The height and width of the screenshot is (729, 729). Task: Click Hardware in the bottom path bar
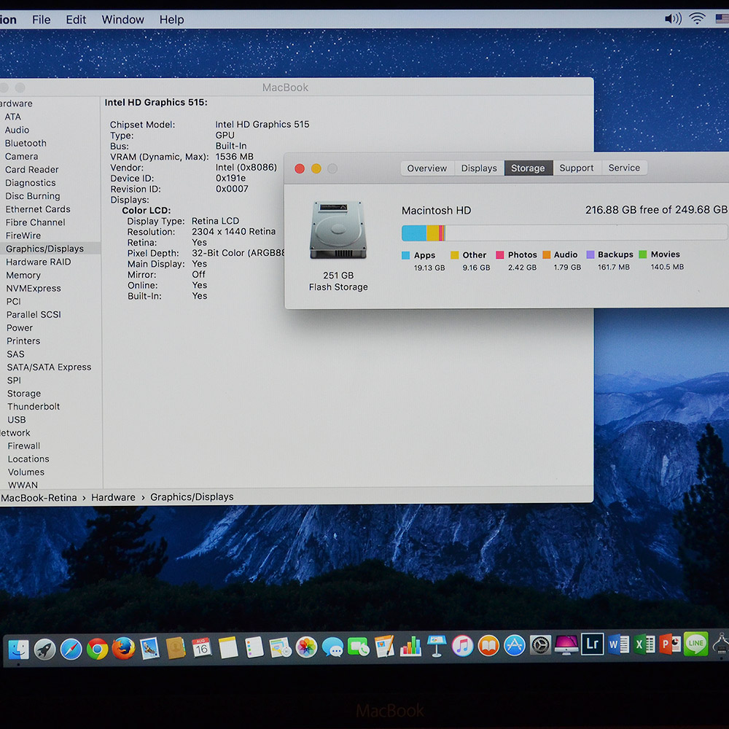point(113,497)
